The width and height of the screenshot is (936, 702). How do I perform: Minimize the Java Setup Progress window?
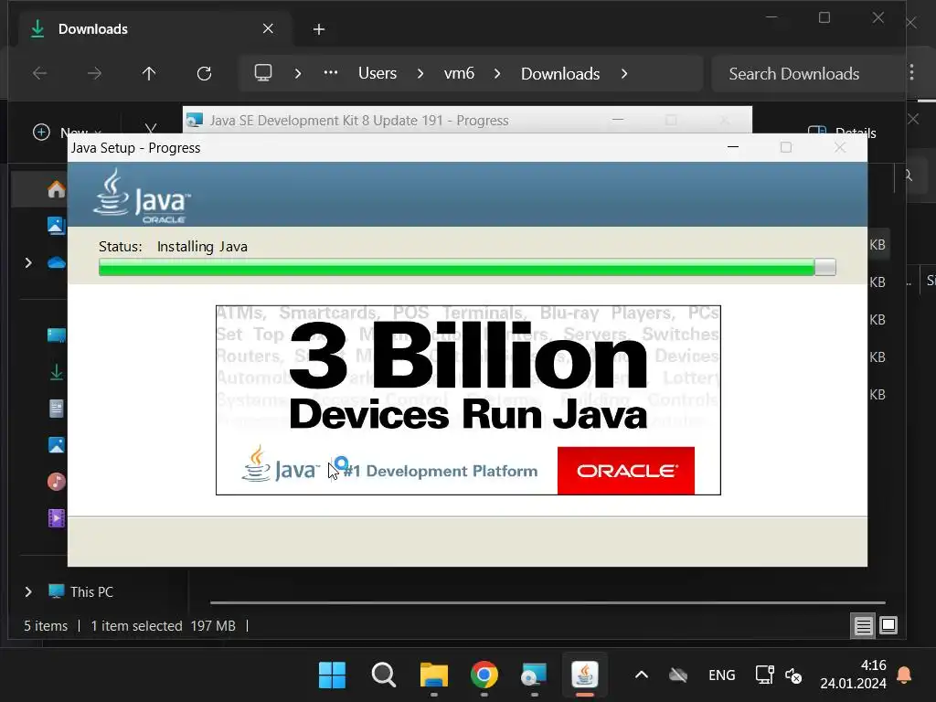pos(733,147)
